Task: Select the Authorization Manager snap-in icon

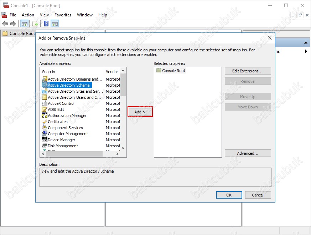Action: (x=45, y=116)
